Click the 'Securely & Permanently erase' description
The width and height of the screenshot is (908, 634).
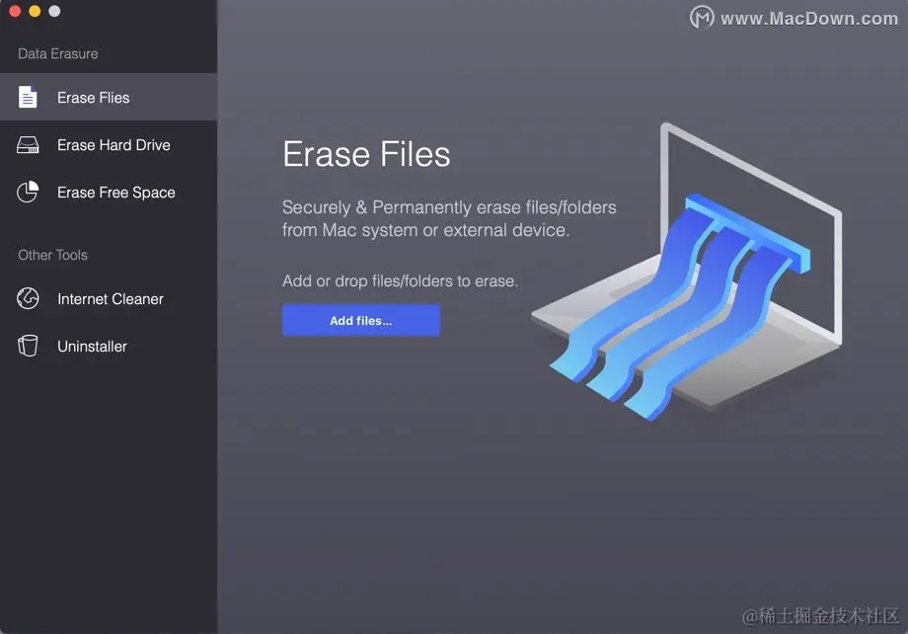click(449, 218)
